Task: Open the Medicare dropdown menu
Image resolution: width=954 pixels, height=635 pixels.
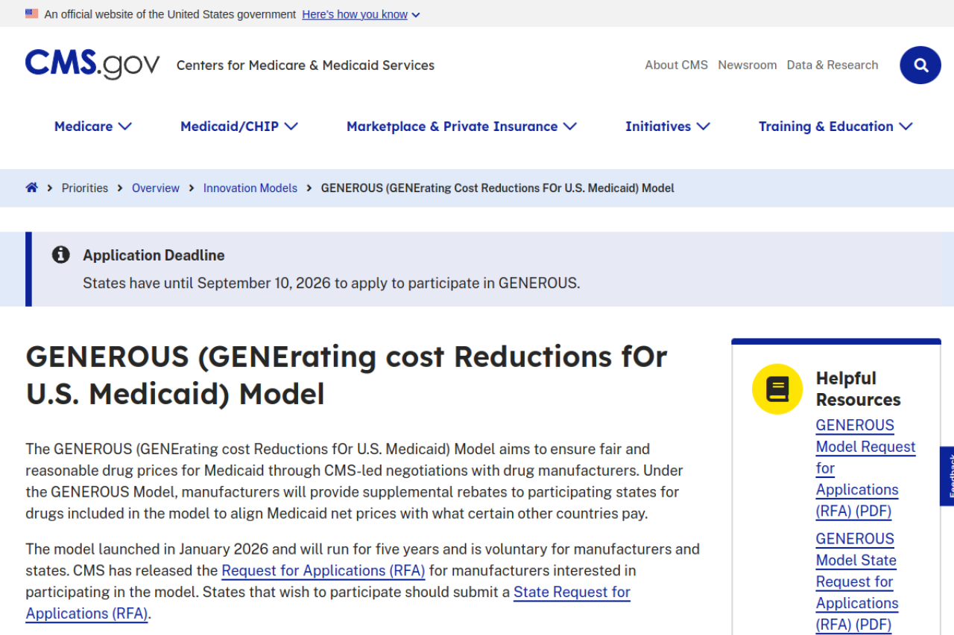Action: pos(93,127)
